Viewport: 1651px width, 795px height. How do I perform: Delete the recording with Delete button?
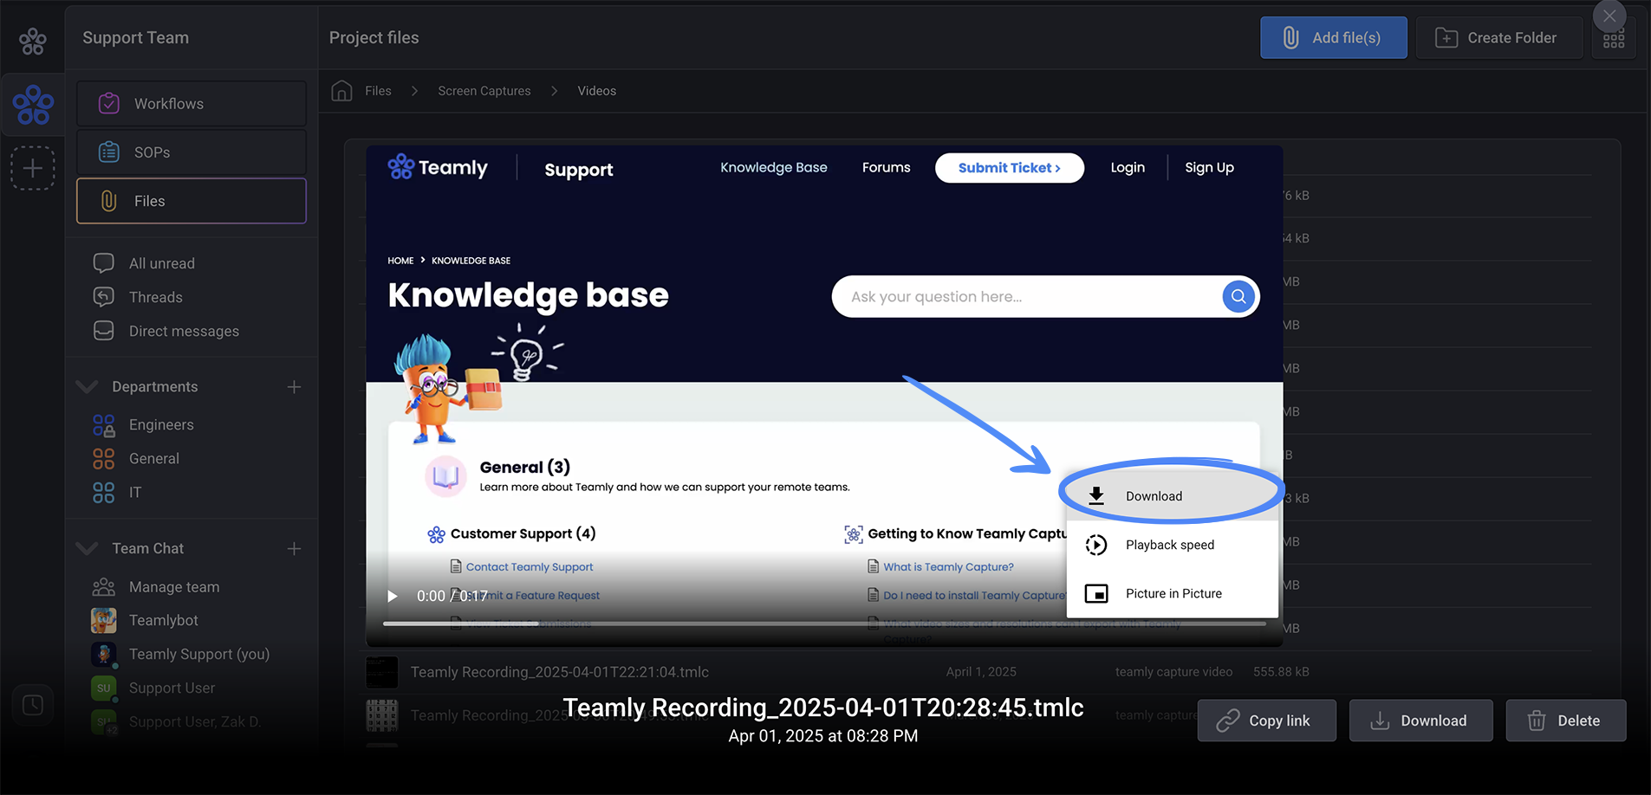(1566, 721)
